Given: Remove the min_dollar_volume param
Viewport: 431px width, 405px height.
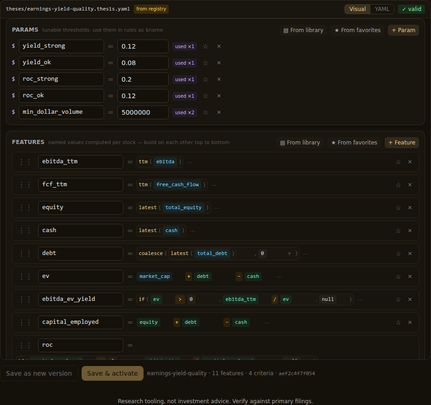Looking at the screenshot, I should 219,112.
